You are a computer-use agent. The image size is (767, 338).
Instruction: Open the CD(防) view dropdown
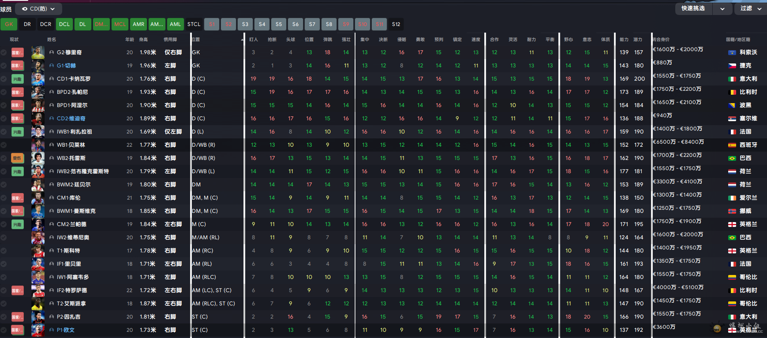pos(38,9)
